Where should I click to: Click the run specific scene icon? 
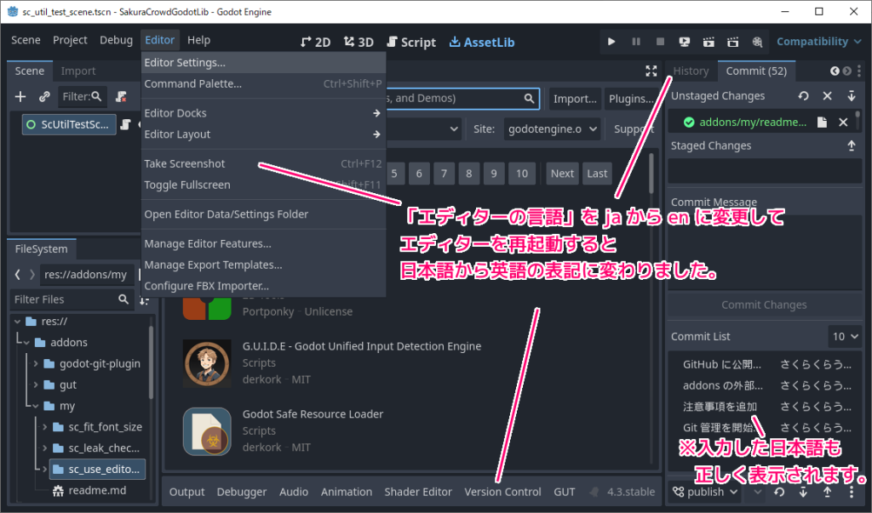(x=733, y=42)
